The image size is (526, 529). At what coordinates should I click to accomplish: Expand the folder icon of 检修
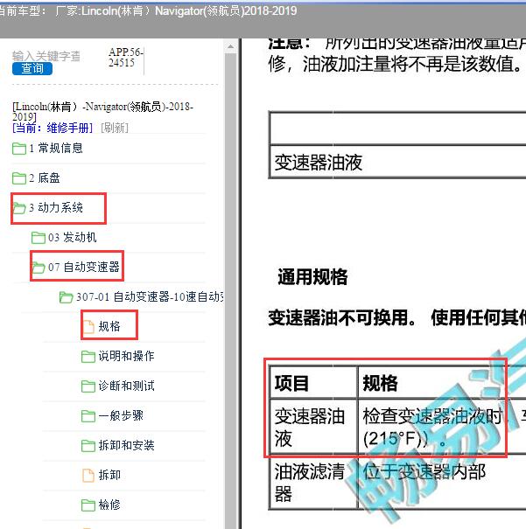point(88,505)
